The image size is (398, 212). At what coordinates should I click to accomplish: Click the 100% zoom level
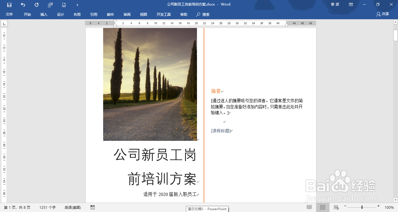[389, 208]
